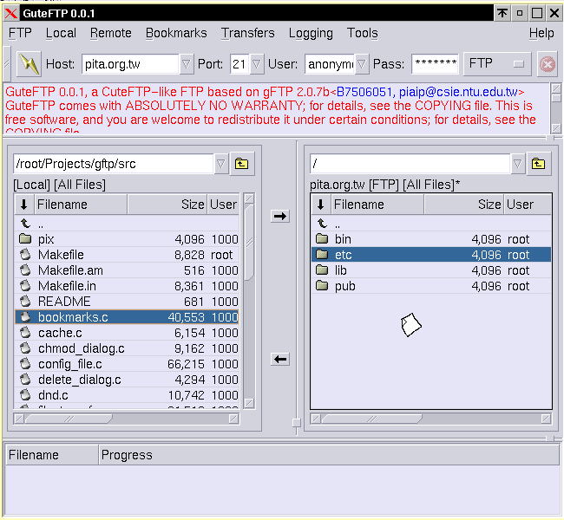Open the Local menu
The height and width of the screenshot is (520, 564).
(61, 33)
